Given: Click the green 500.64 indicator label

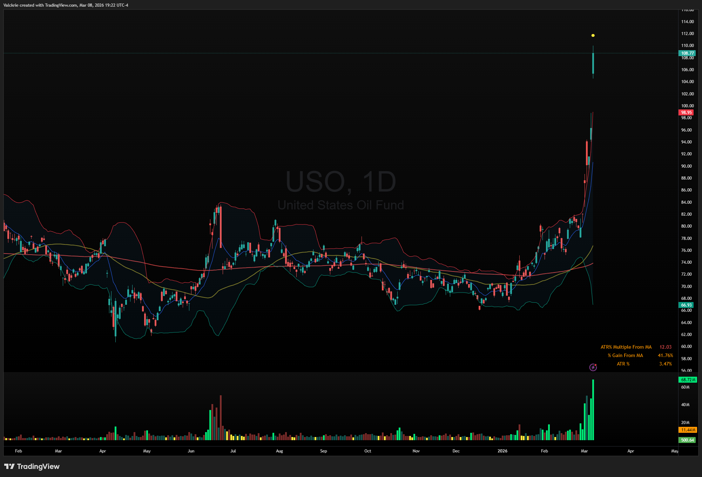Looking at the screenshot, I should point(687,440).
